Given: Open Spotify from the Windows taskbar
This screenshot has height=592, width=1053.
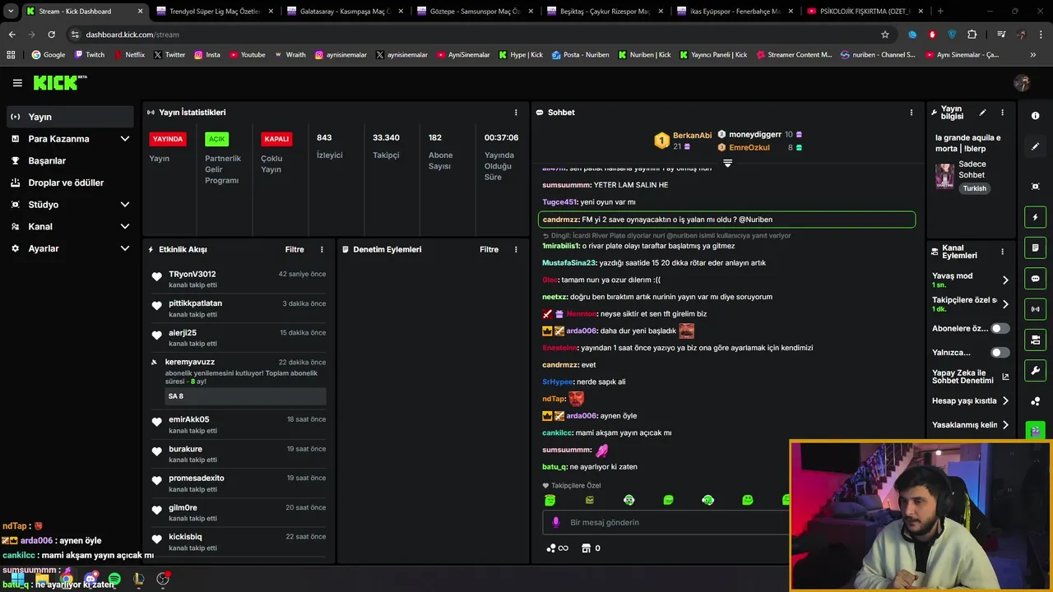Looking at the screenshot, I should (x=114, y=580).
